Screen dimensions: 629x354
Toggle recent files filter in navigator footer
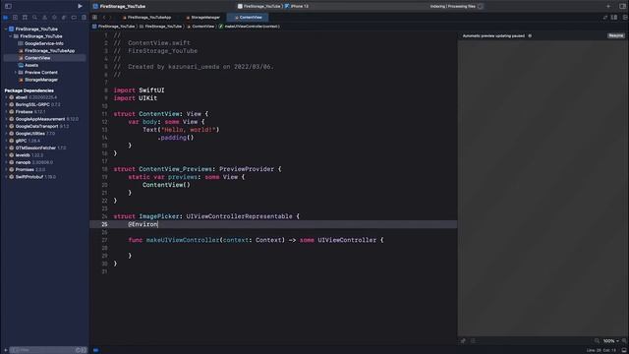coord(79,350)
